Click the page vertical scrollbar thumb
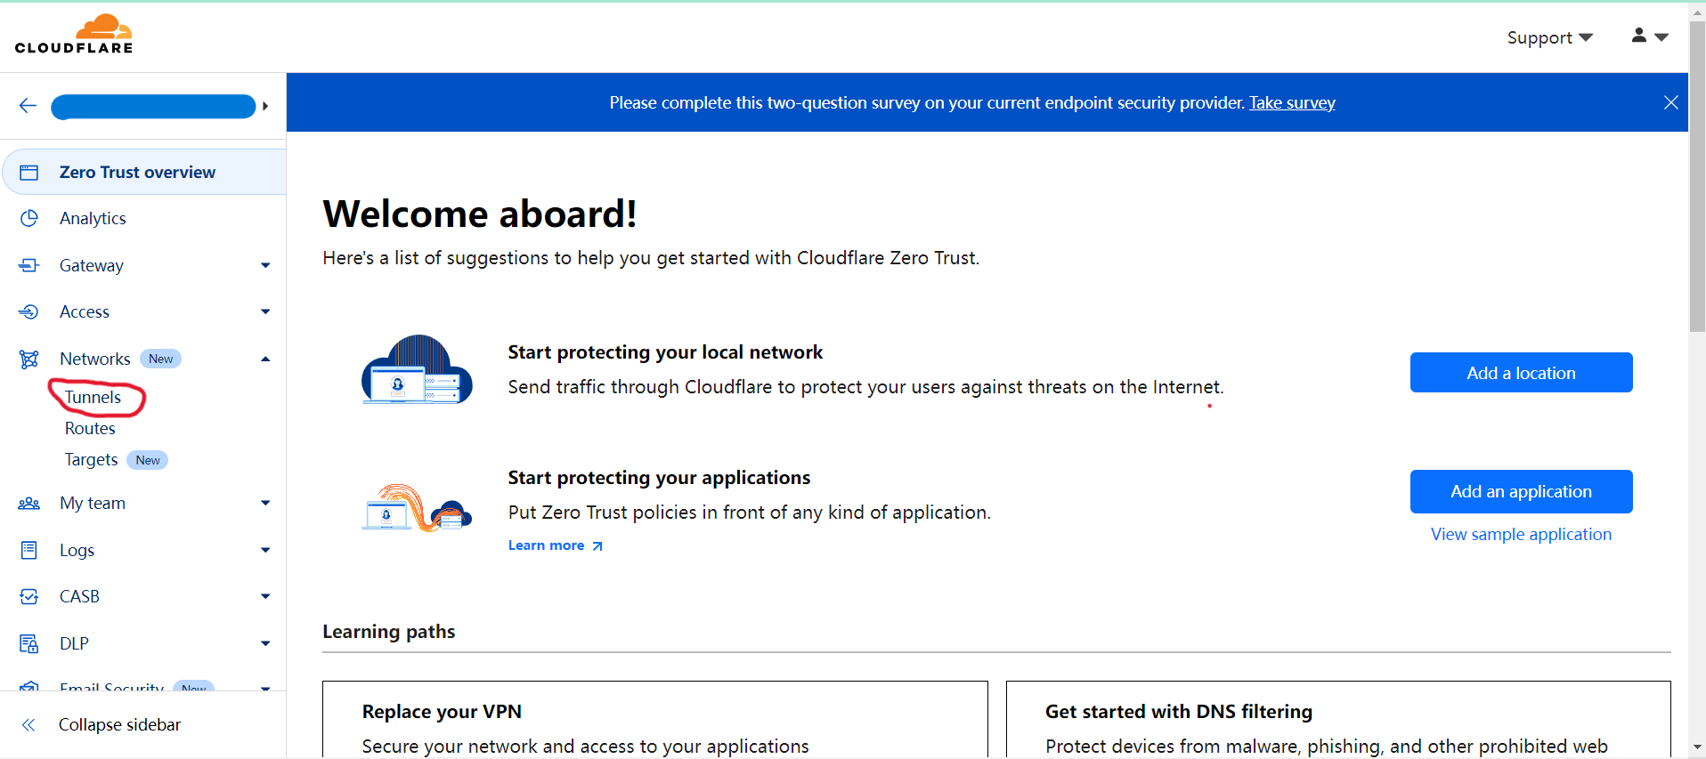The height and width of the screenshot is (759, 1706). (1697, 178)
